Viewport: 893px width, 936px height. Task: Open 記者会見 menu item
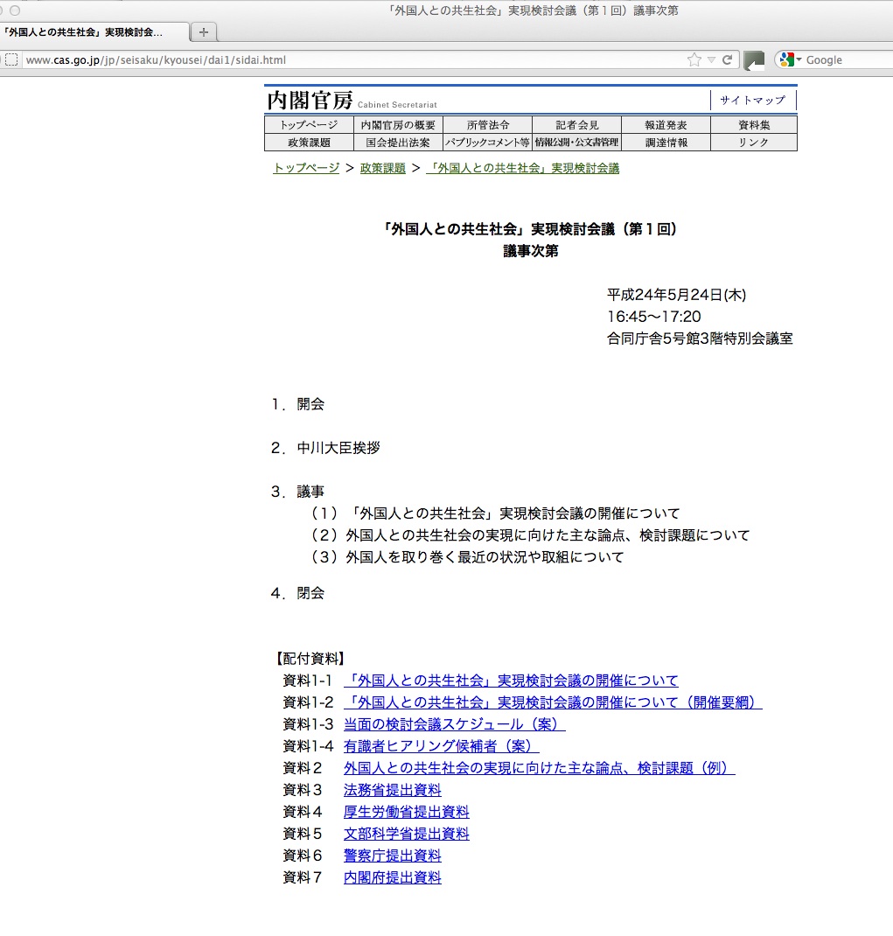576,125
